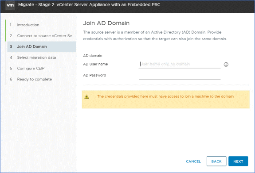Click the BACK button
This screenshot has width=255, height=173.
click(216, 161)
